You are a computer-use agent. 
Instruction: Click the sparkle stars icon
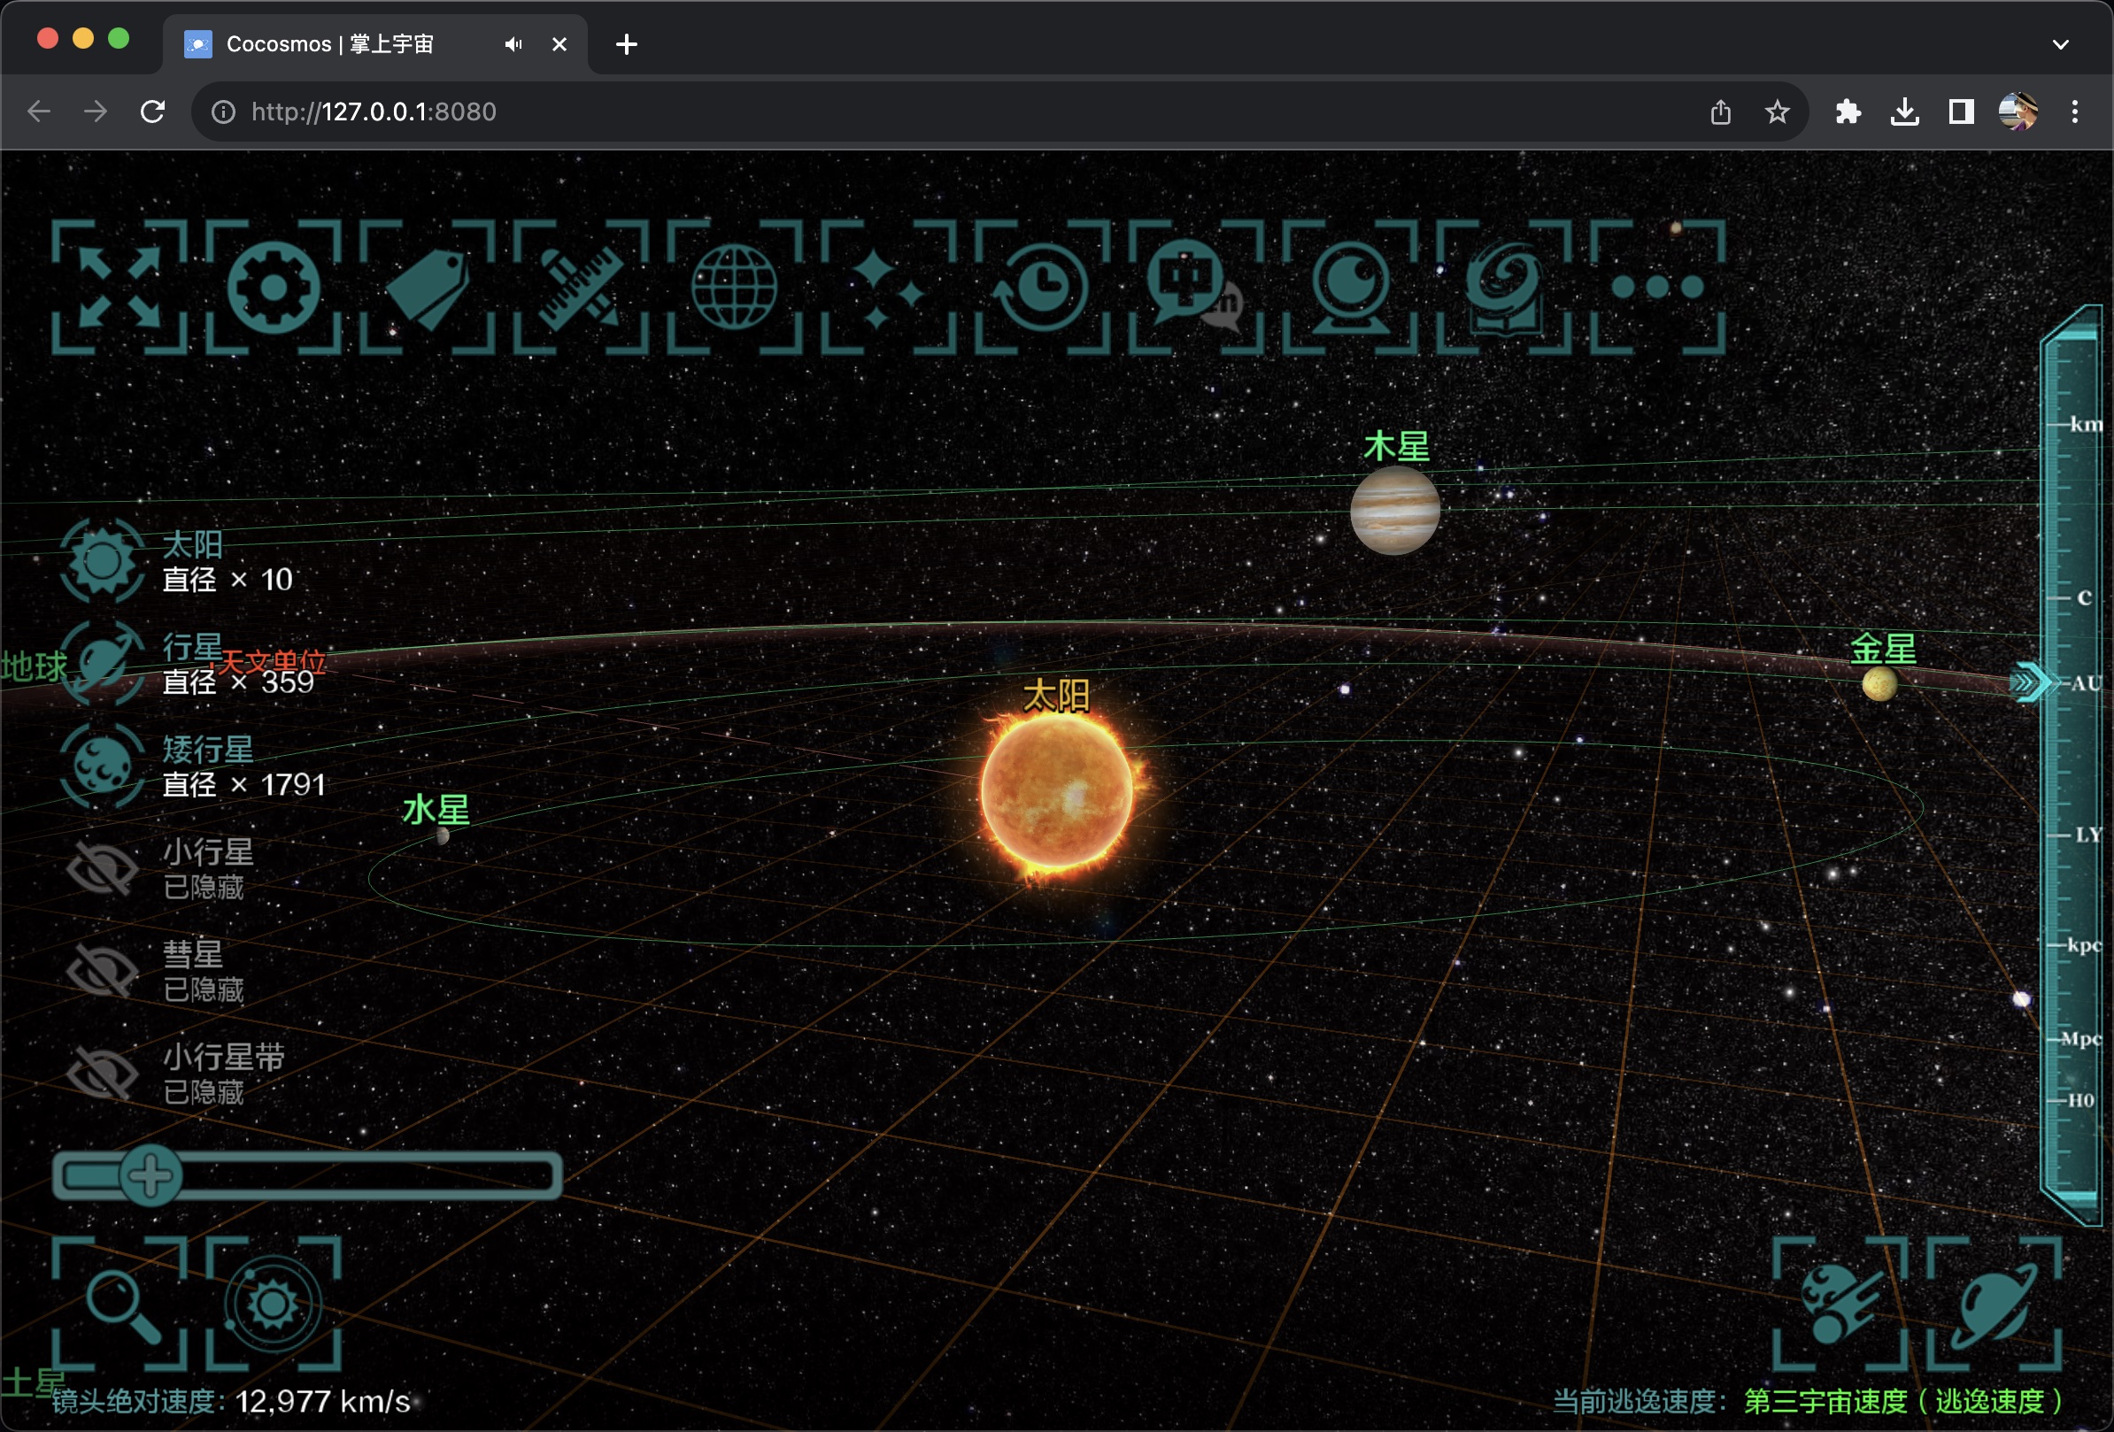(888, 287)
